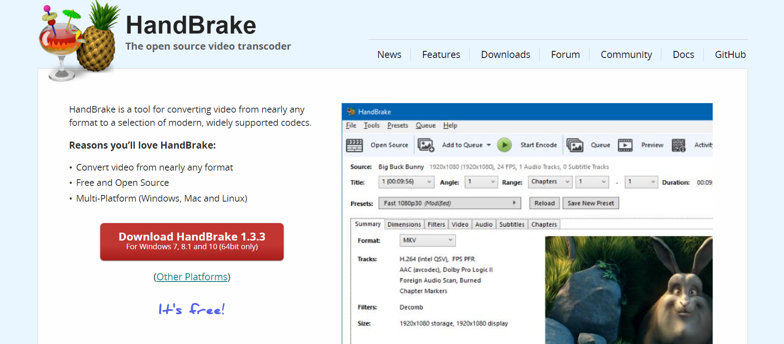Open the Queue menu in menu bar
This screenshot has width=784, height=344.
426,125
